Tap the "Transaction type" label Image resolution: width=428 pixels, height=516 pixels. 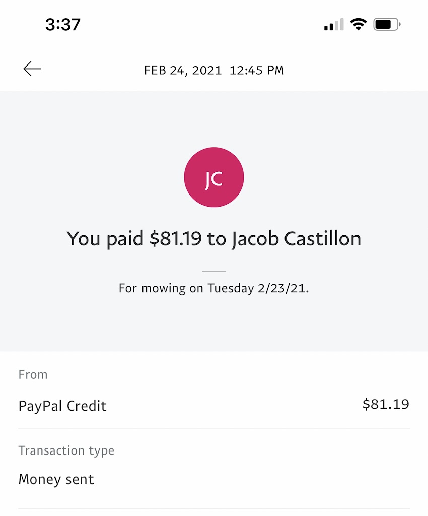[x=66, y=450]
